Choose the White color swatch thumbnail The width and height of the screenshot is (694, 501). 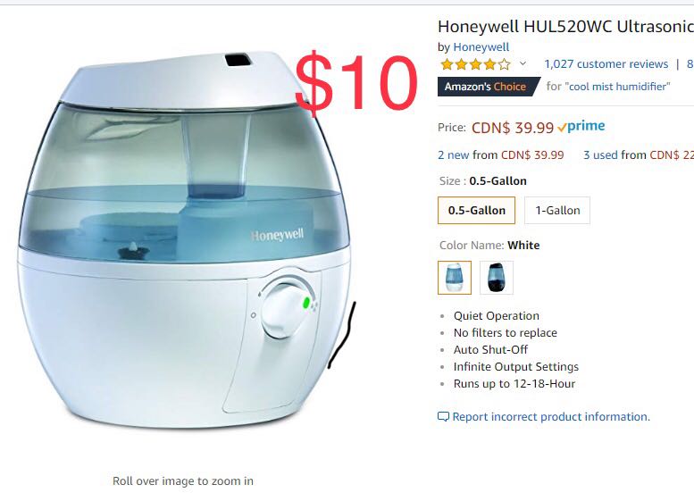coord(455,278)
